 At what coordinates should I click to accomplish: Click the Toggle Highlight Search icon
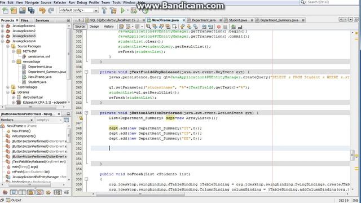168,27
